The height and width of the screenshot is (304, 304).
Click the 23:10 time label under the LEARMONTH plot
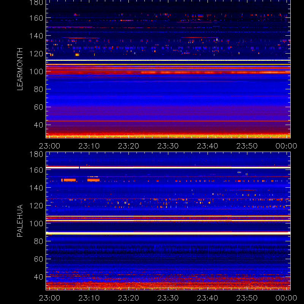pos(89,146)
